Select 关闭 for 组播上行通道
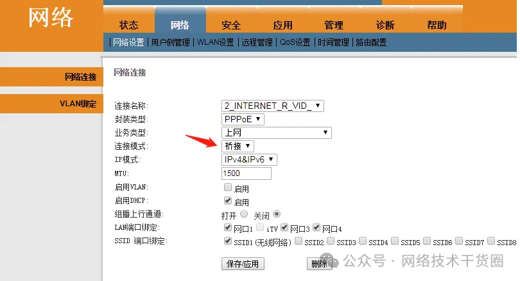 [277, 214]
